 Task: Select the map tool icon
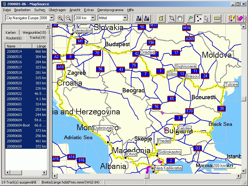(x=162, y=18)
